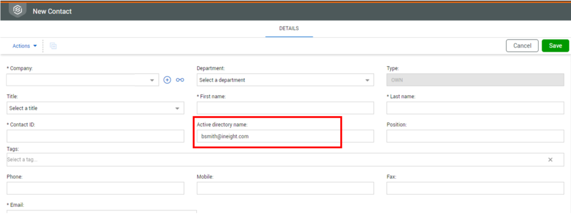Click into the Phone field
The image size is (571, 214).
pyautogui.click(x=96, y=188)
